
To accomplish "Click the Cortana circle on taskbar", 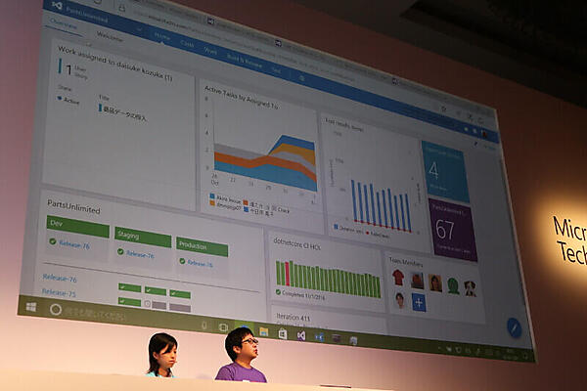I will pyautogui.click(x=56, y=310).
